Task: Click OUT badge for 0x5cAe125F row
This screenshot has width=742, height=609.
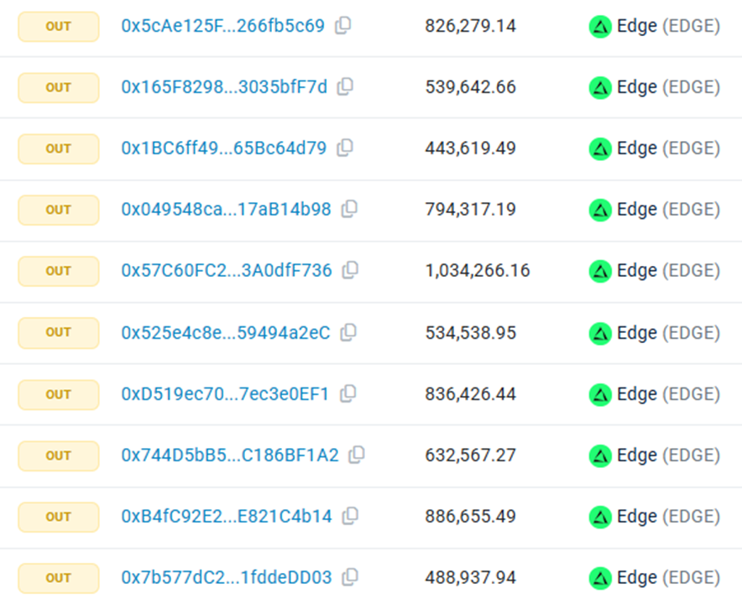Action: 59,27
